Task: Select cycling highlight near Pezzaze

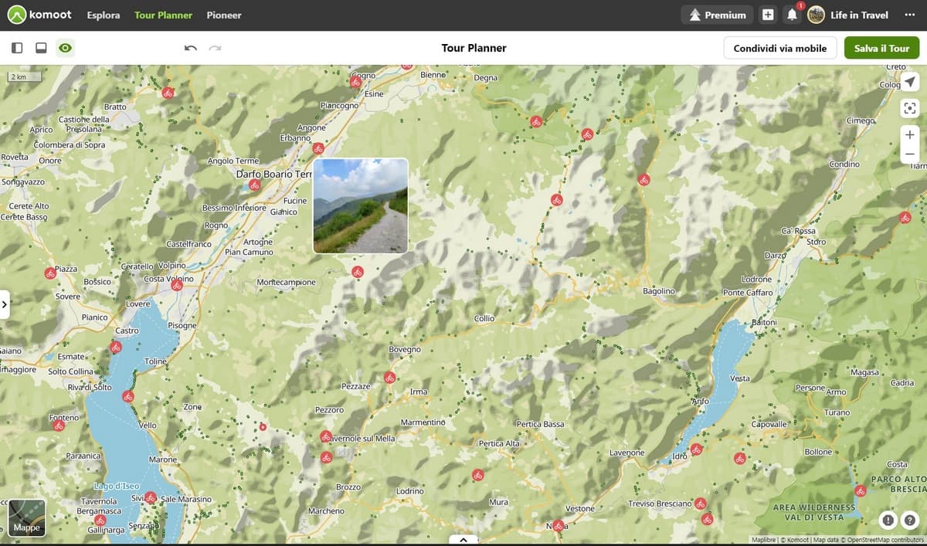Action: pyautogui.click(x=389, y=378)
